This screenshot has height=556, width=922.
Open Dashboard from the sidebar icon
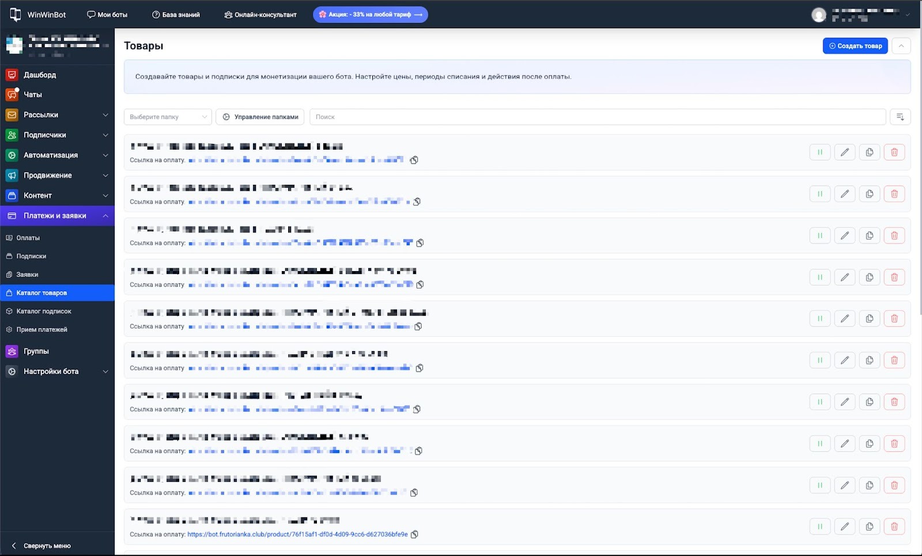(x=12, y=75)
